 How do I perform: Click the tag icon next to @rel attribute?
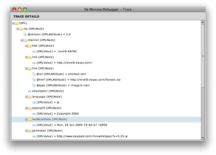[x=34, y=74]
